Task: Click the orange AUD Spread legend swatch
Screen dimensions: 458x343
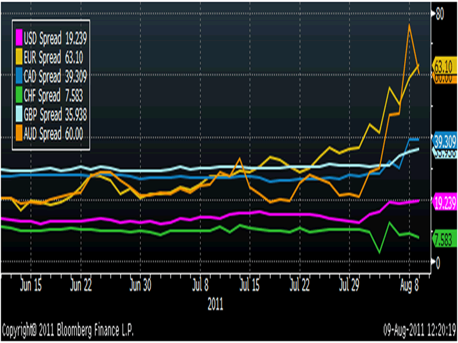Action: pos(19,133)
